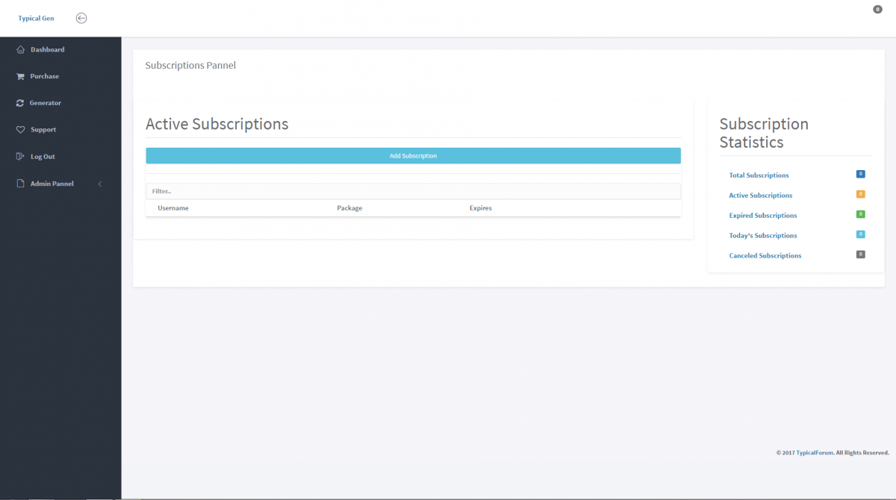This screenshot has width=896, height=500.
Task: Click the Typical Gen brand link
Action: pos(36,19)
